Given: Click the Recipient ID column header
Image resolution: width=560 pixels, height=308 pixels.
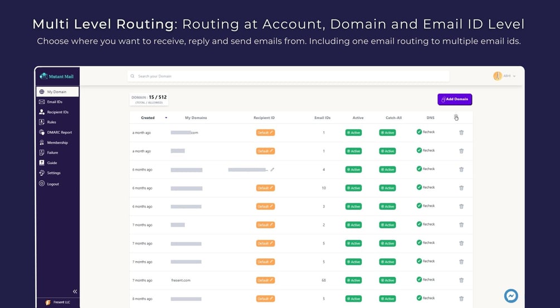Looking at the screenshot, I should tap(264, 118).
